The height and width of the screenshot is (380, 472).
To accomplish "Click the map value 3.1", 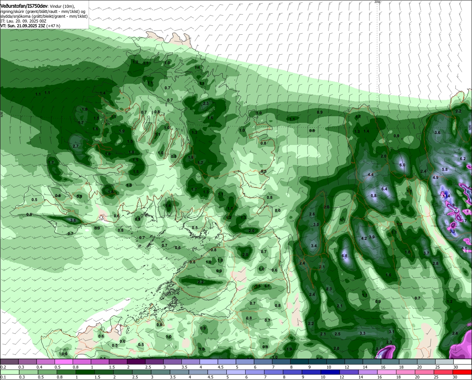I will coord(392,332).
